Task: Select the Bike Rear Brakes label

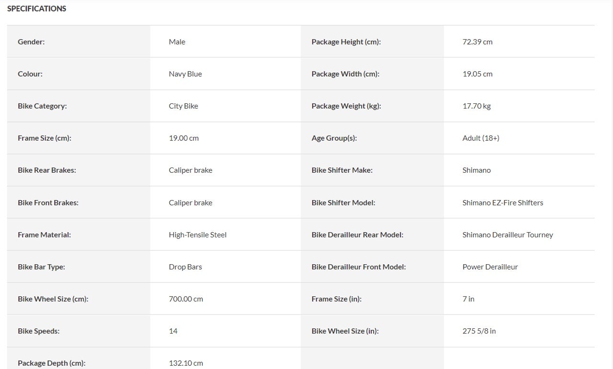Action: tap(47, 170)
